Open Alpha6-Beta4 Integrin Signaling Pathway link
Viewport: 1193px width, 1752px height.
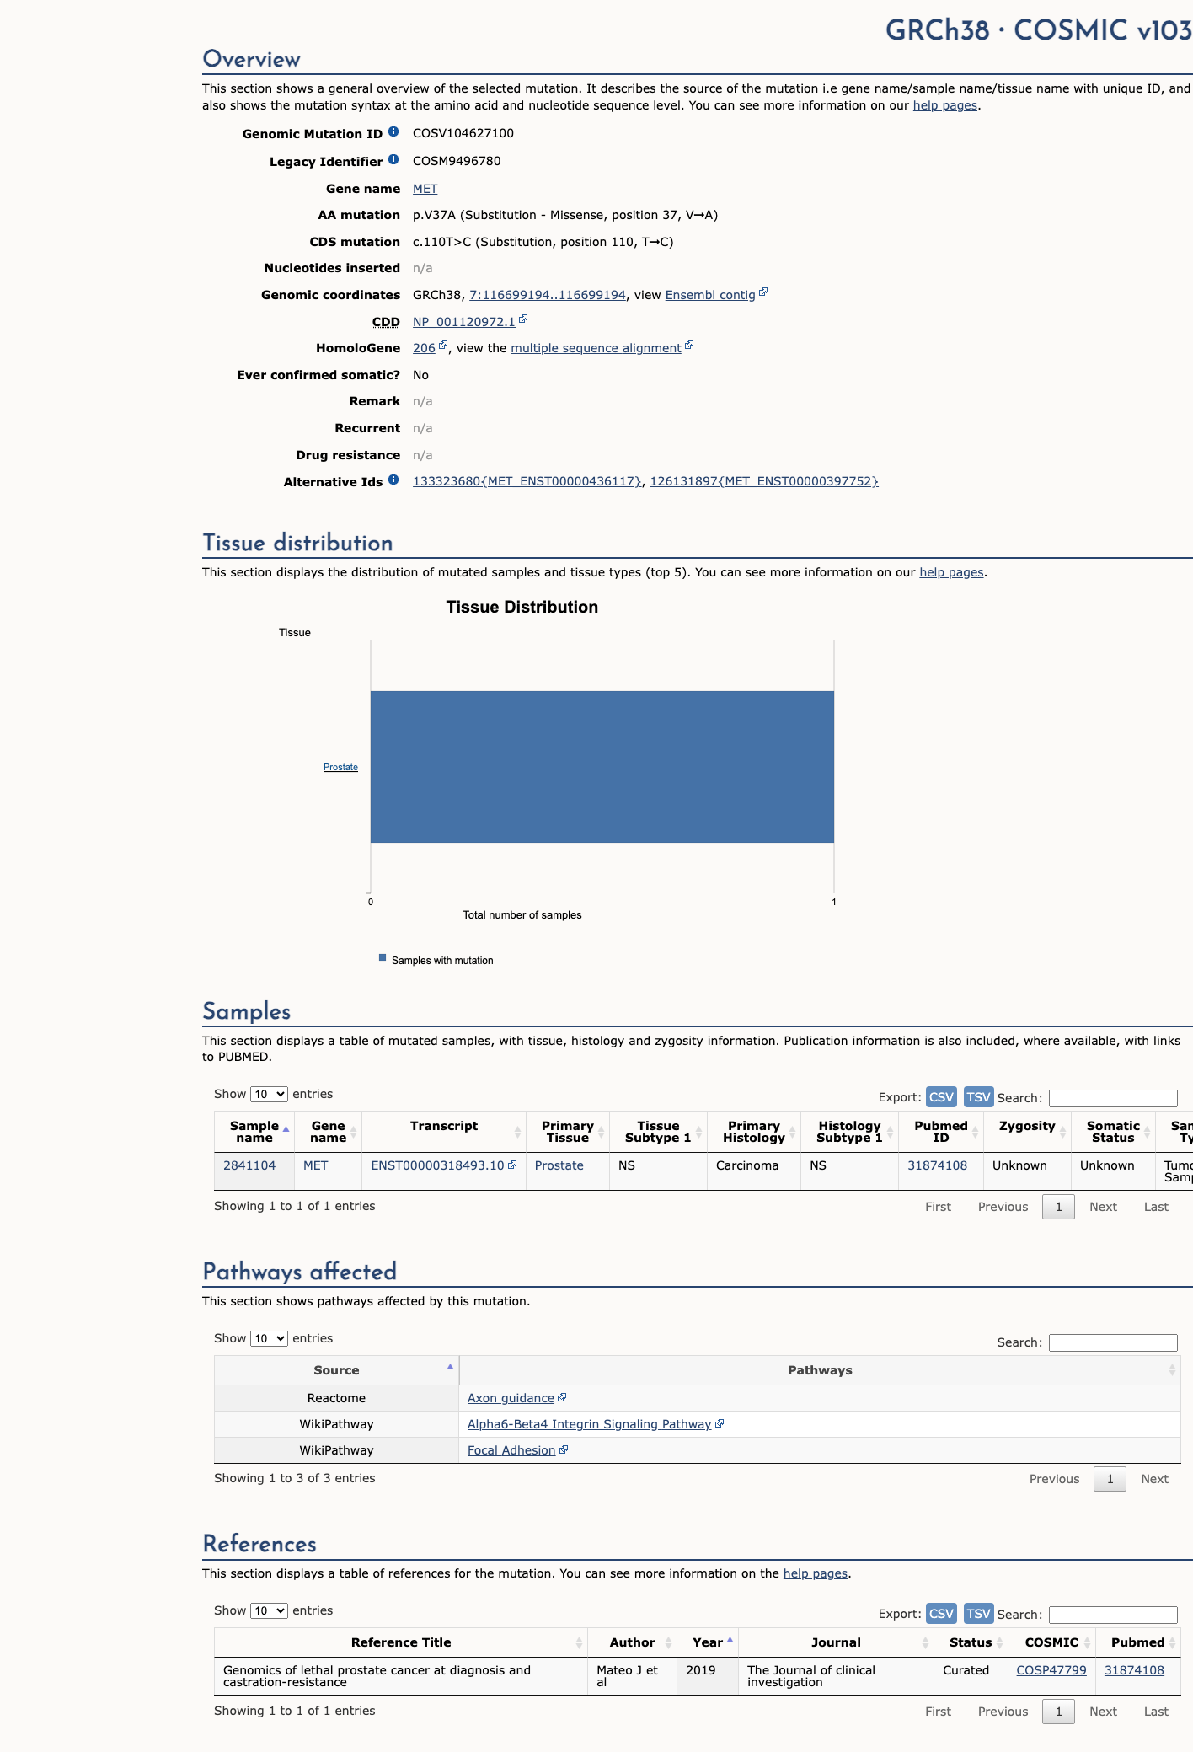[x=589, y=1424]
